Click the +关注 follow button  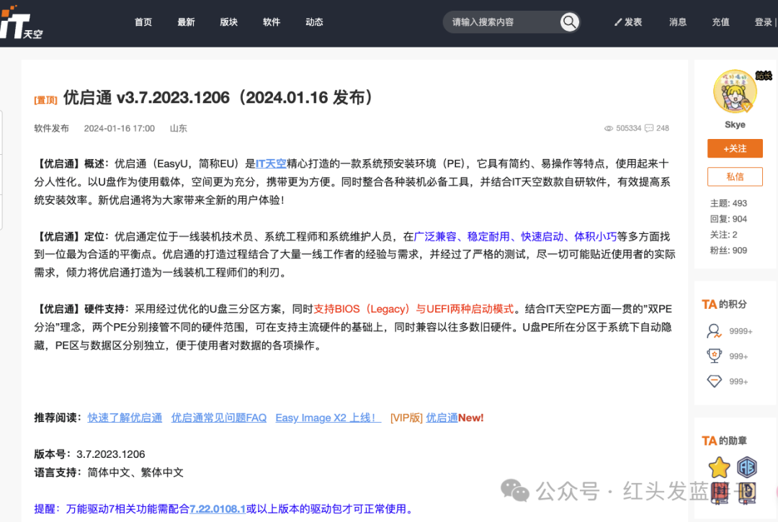[735, 149]
